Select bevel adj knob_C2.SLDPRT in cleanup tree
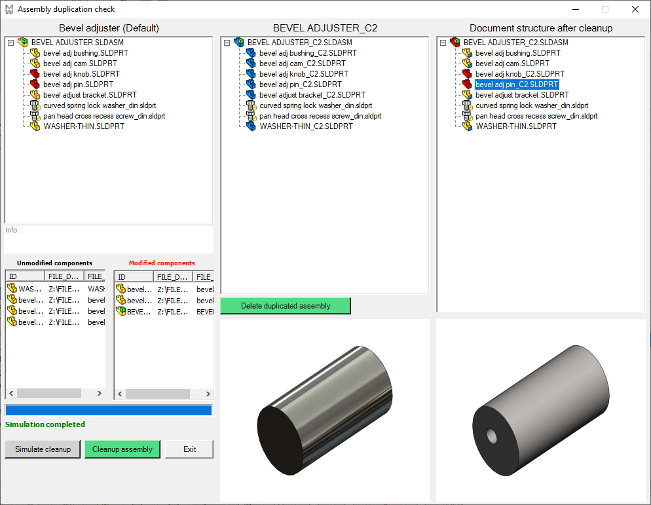Screen dimensions: 651x505 coord(520,74)
